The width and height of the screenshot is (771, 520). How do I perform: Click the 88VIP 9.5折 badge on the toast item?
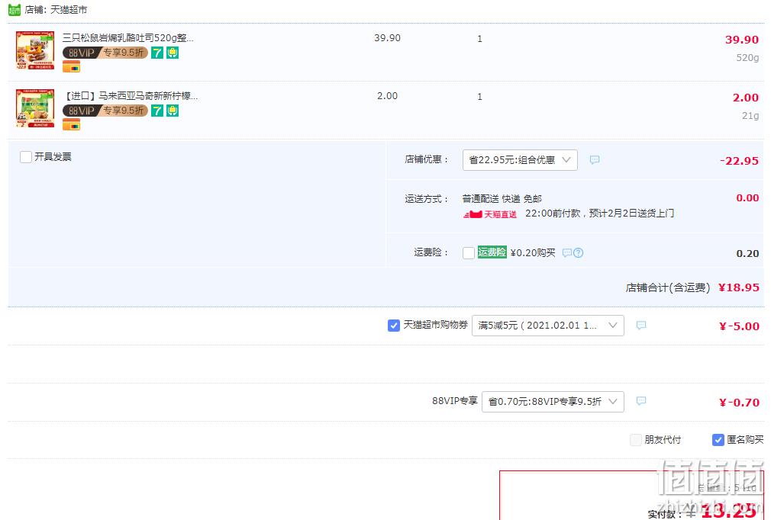tap(105, 53)
